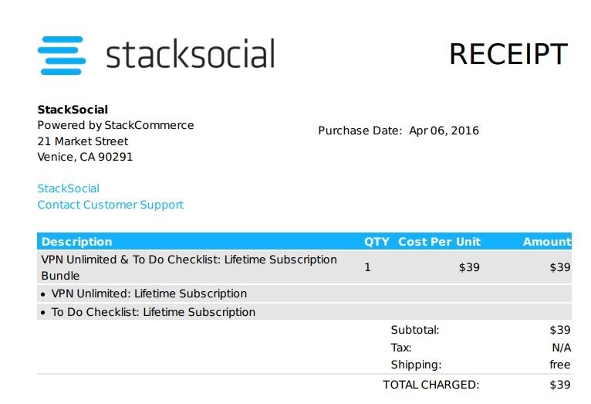This screenshot has height=404, width=591.
Task: Select the Amount column header
Action: pyautogui.click(x=546, y=242)
